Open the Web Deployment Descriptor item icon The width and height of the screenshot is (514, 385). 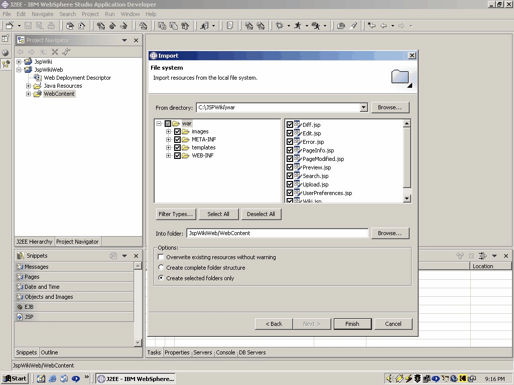[x=38, y=78]
